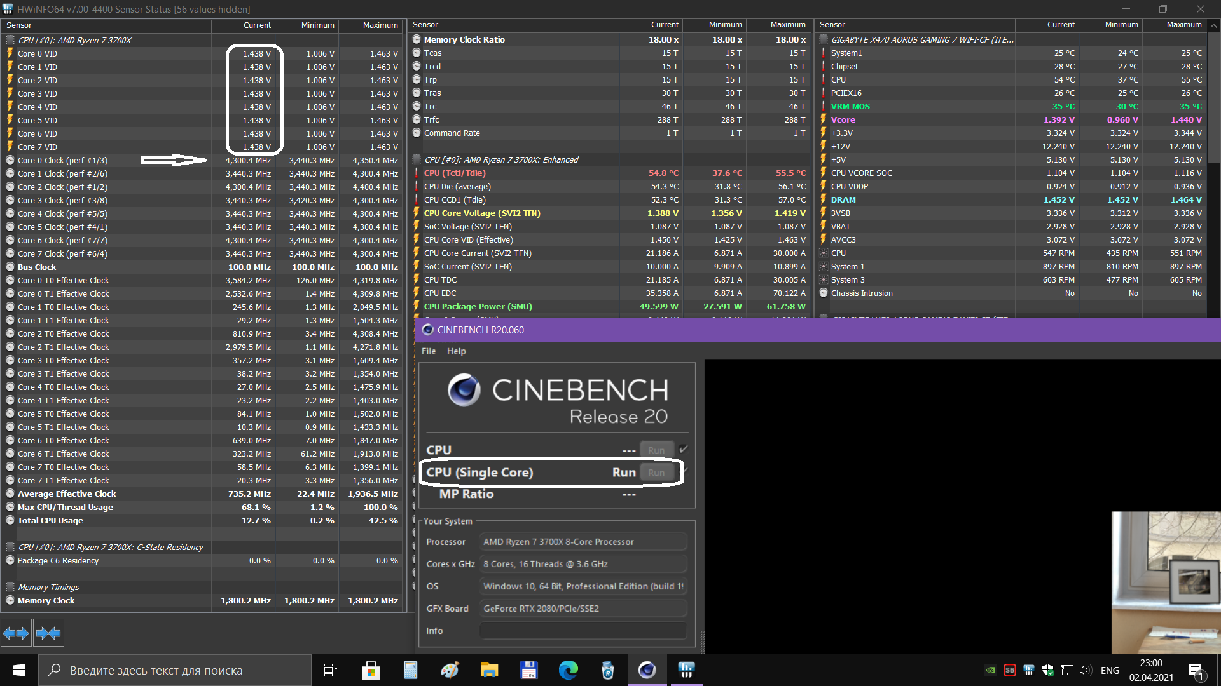1221x686 pixels.
Task: Open the File menu in Cinebench
Action: 429,351
